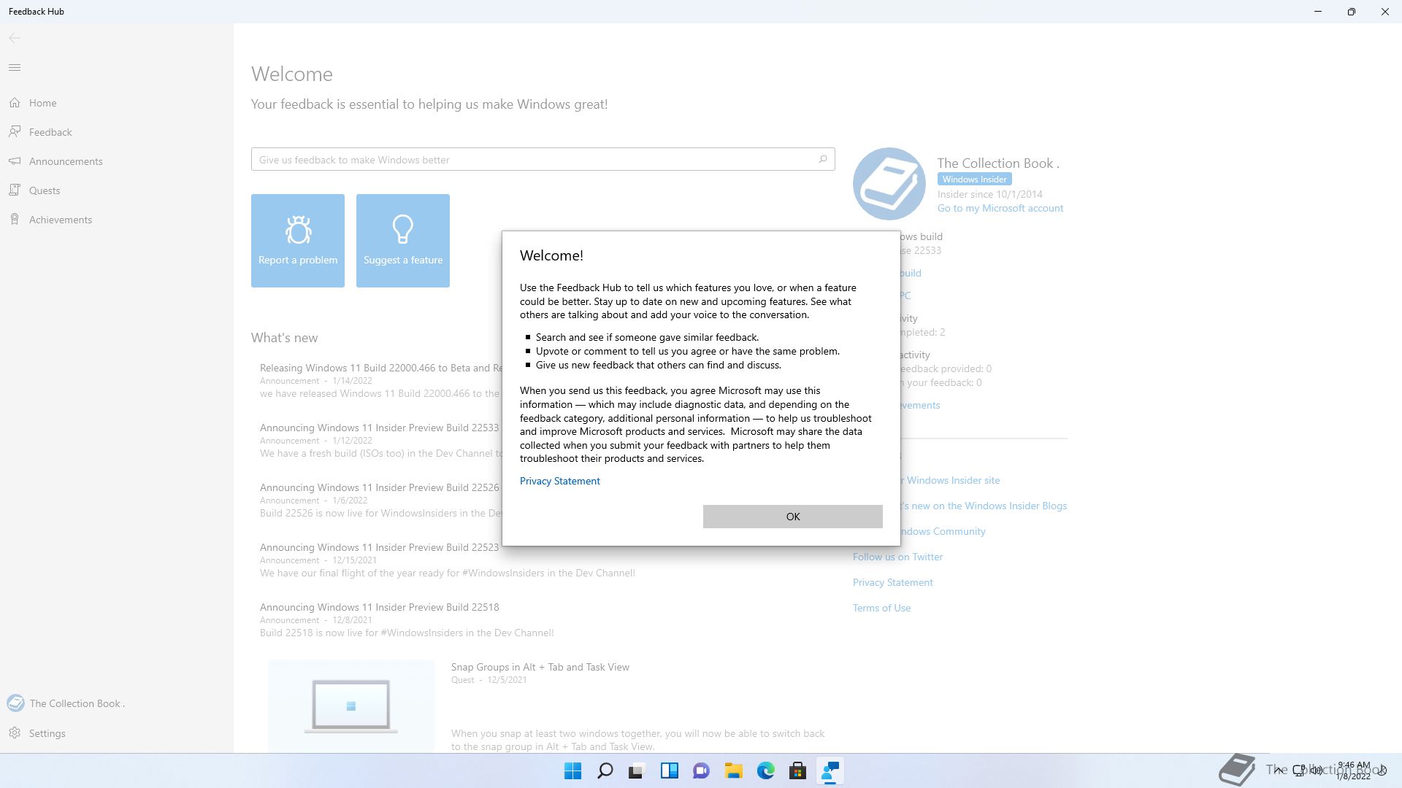Click the back arrow icon
Viewport: 1402px width, 788px height.
point(15,38)
